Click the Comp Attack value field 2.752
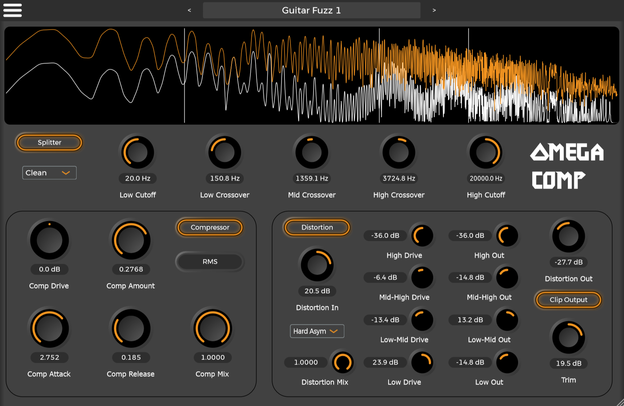 [x=49, y=357]
